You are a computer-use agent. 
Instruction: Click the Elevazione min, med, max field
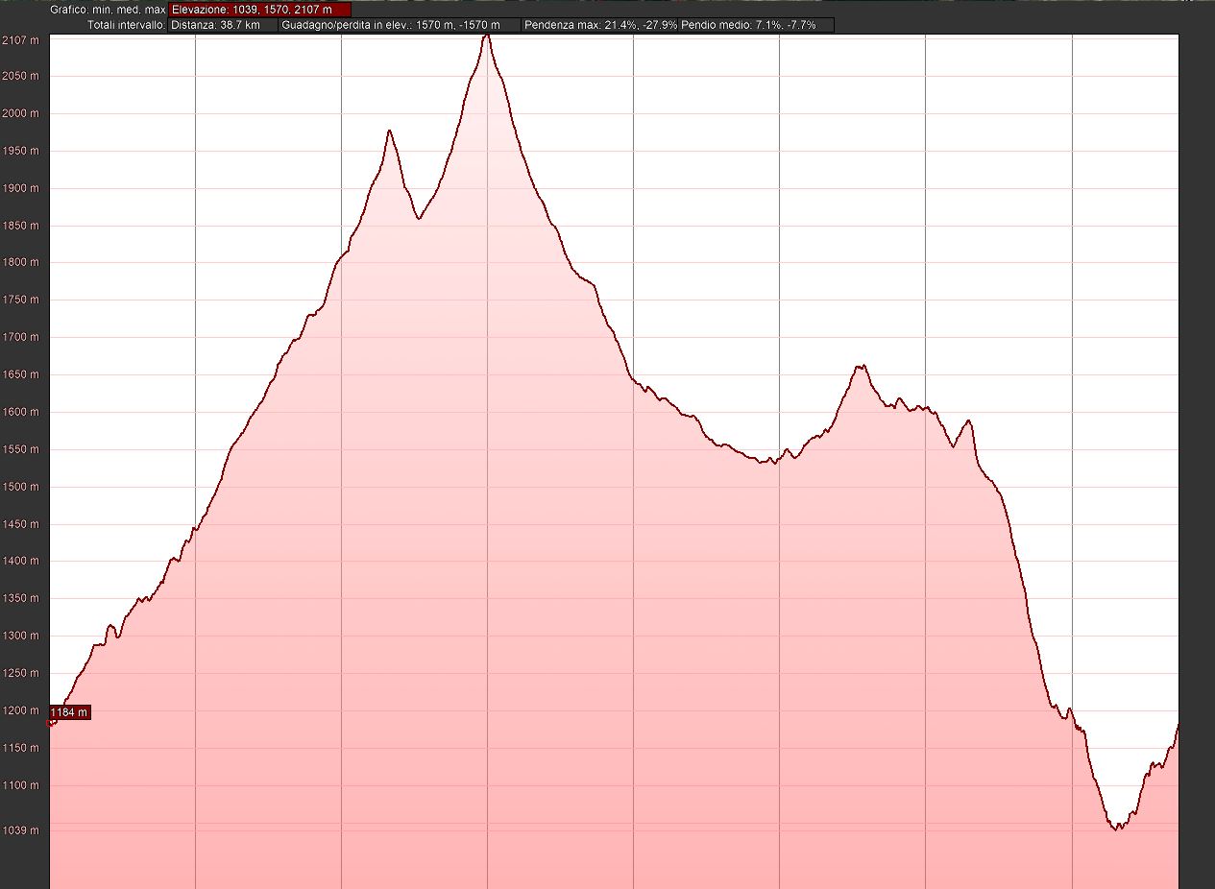[x=259, y=10]
